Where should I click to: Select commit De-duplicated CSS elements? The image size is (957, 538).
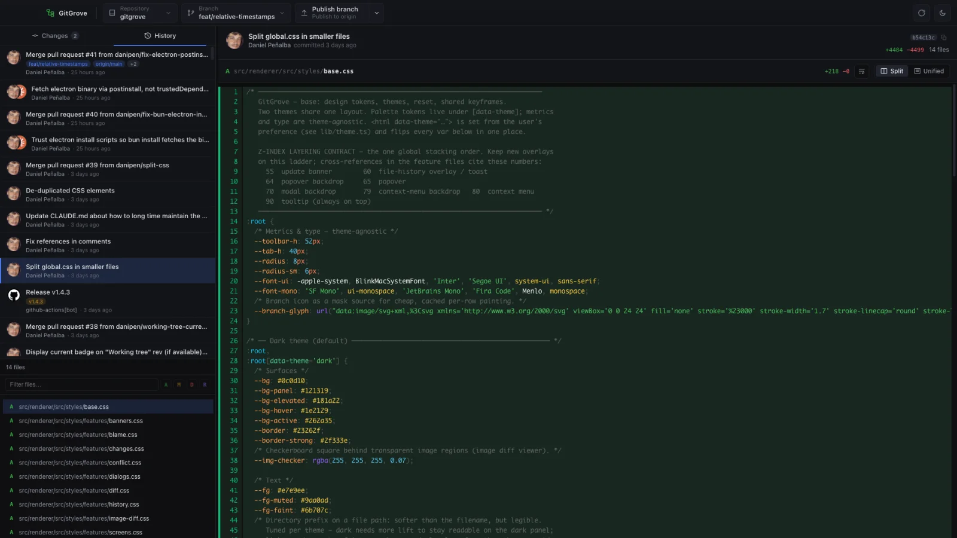[108, 194]
